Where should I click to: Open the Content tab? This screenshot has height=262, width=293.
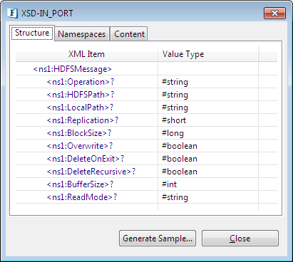tap(129, 34)
